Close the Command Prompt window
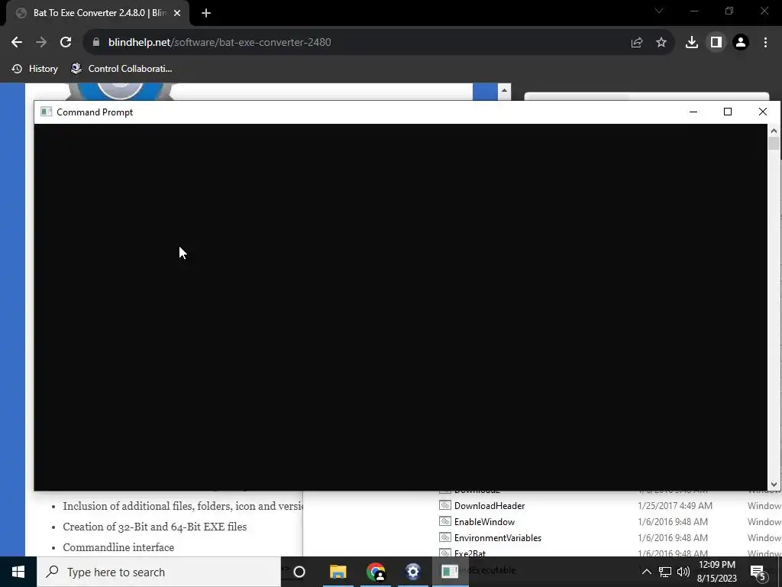 click(763, 112)
